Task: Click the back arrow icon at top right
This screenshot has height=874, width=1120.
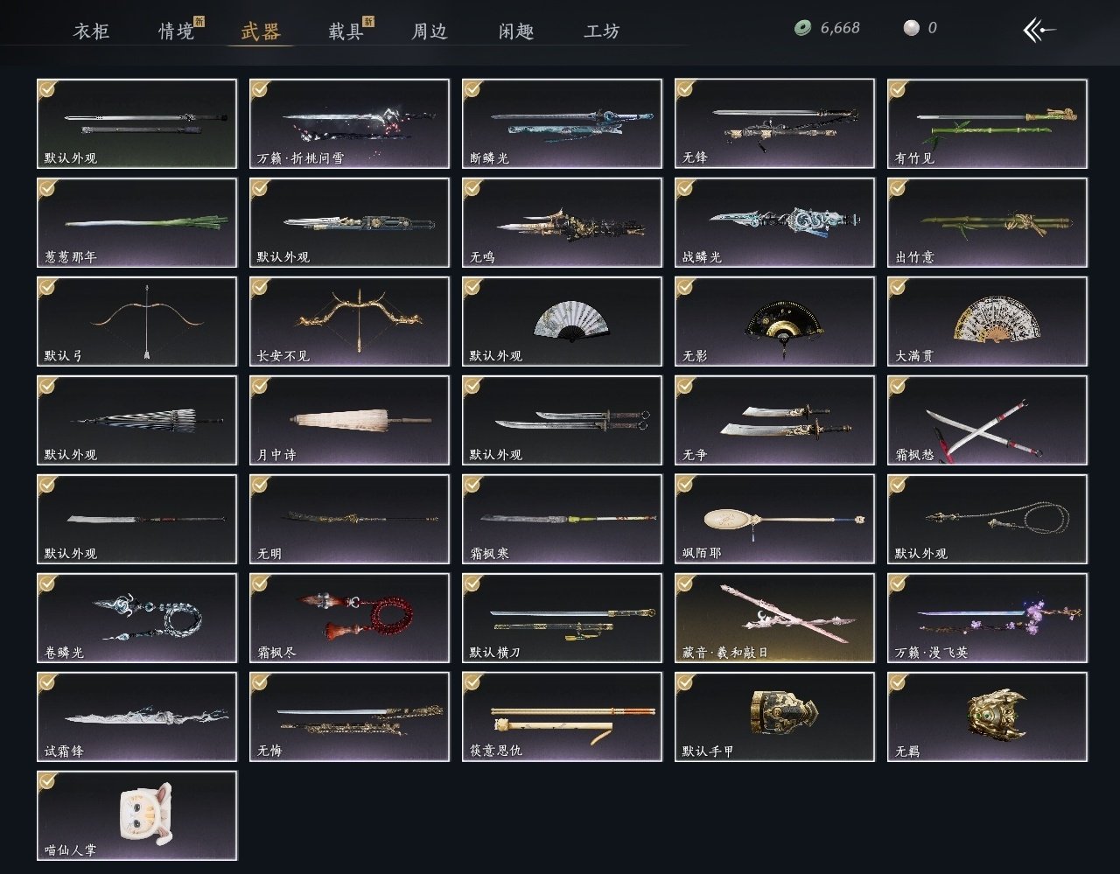Action: pyautogui.click(x=1039, y=30)
